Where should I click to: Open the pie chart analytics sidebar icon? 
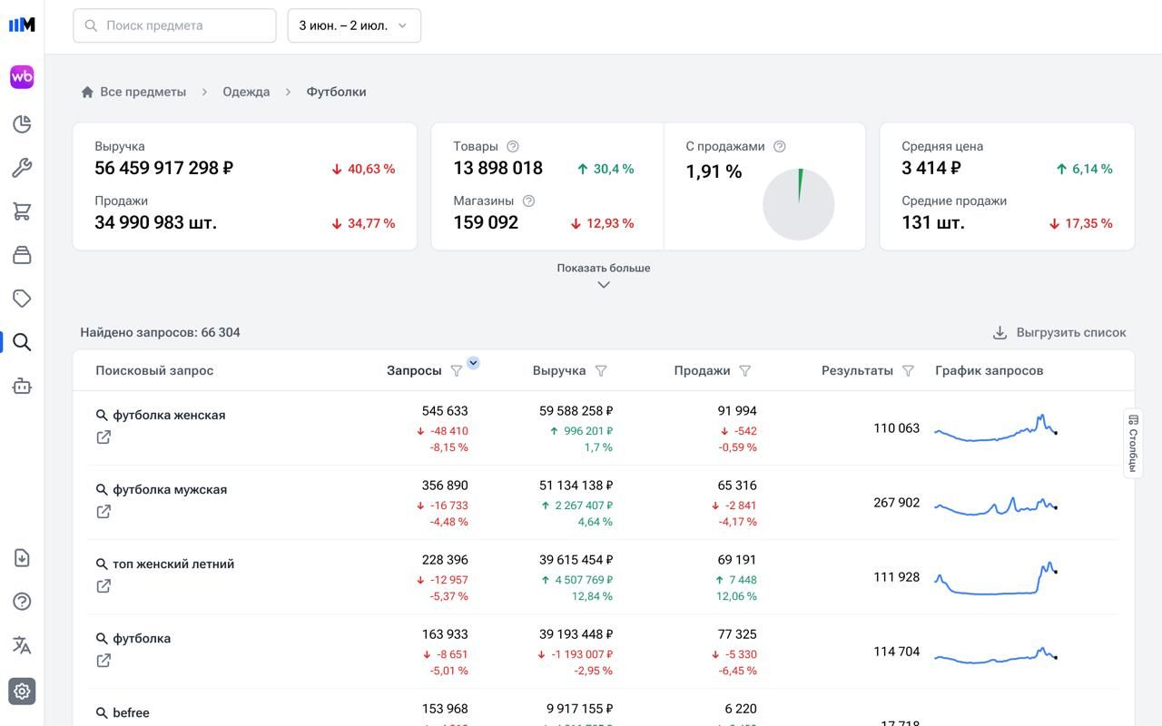pos(22,124)
